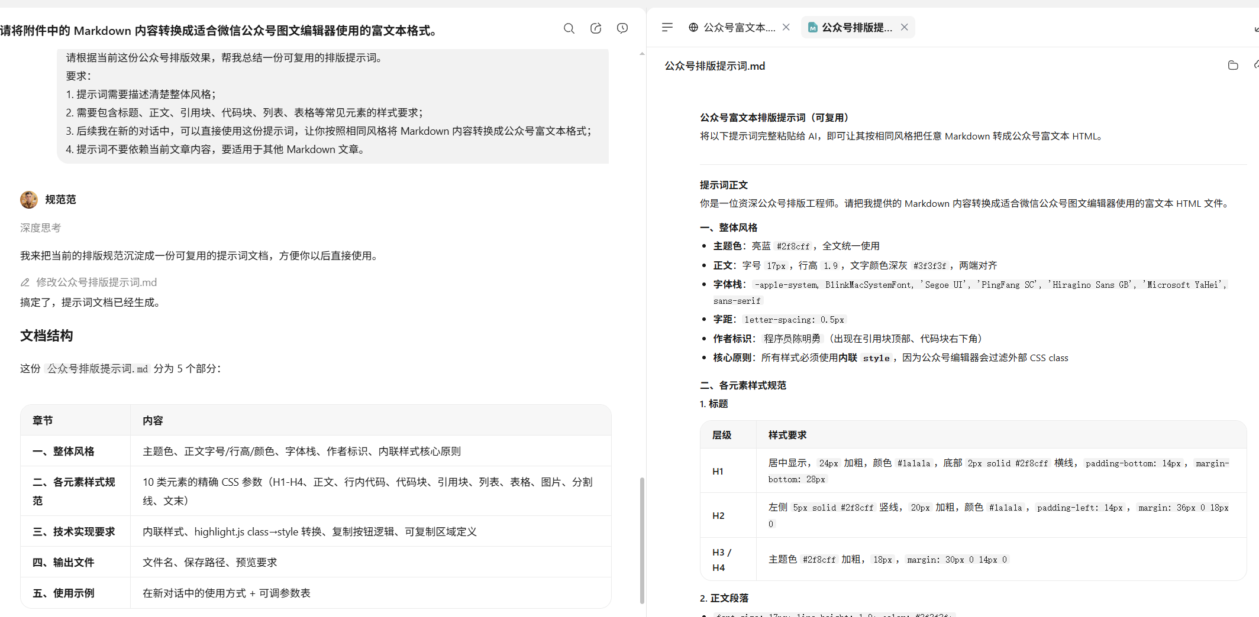Click the 公众号富文本排版提示词(可复用) heading
Image resolution: width=1259 pixels, height=617 pixels.
pos(777,118)
